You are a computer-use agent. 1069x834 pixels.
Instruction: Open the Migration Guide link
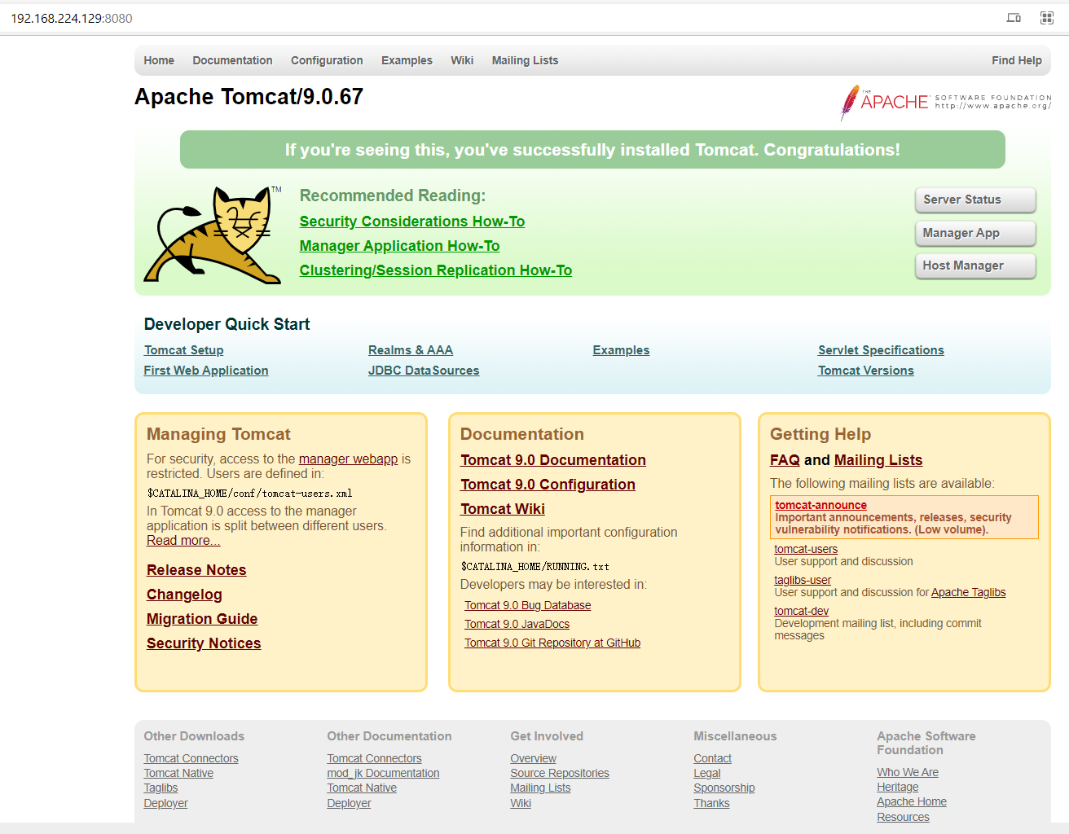point(202,619)
